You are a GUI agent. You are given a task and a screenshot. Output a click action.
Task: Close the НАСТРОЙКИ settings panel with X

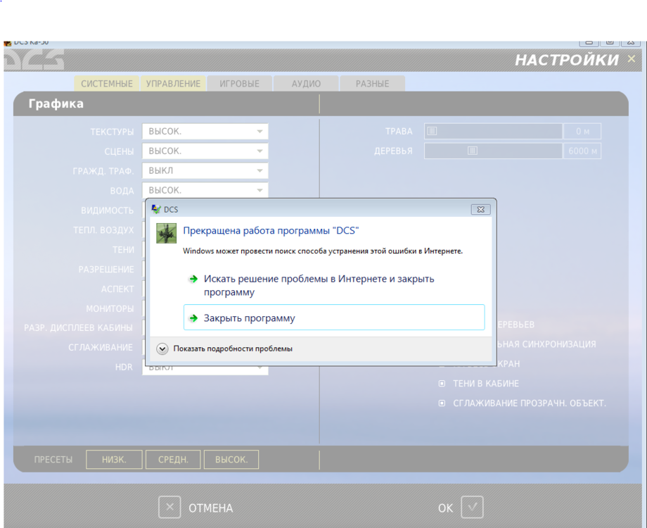(x=632, y=59)
